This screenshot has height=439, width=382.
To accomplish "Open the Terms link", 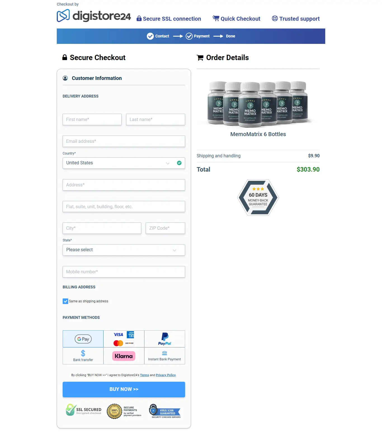I will [145, 375].
